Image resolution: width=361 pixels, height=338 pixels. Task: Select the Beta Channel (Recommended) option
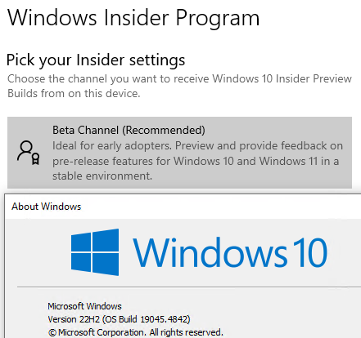click(179, 153)
